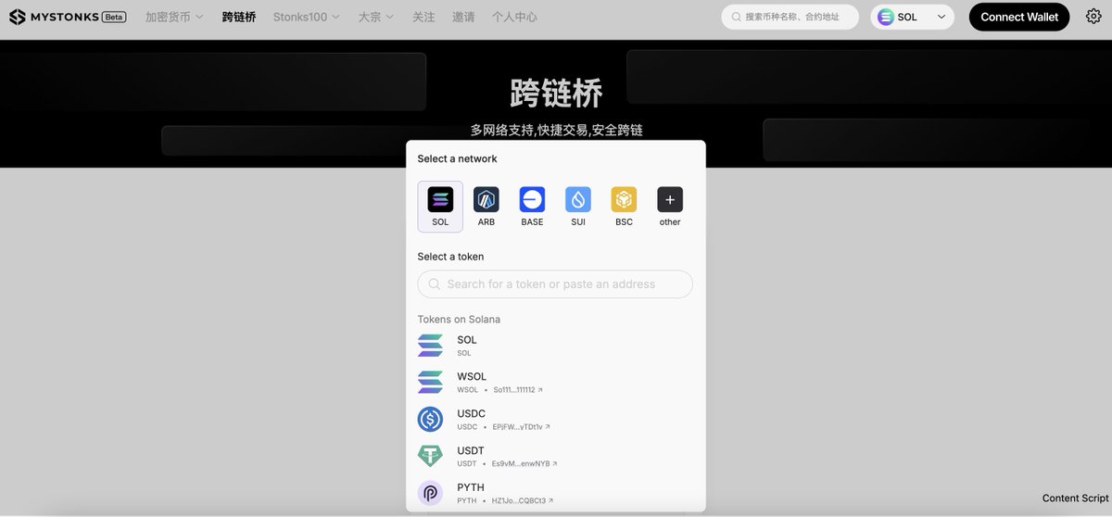Open the 邀请 nav item
The image size is (1112, 517).
[463, 17]
